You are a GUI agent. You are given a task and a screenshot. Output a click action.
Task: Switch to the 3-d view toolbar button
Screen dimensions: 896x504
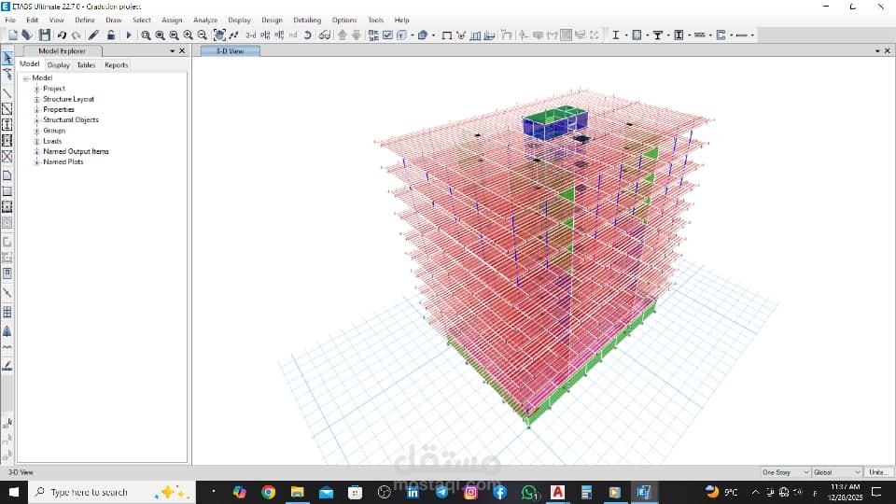[x=250, y=35]
